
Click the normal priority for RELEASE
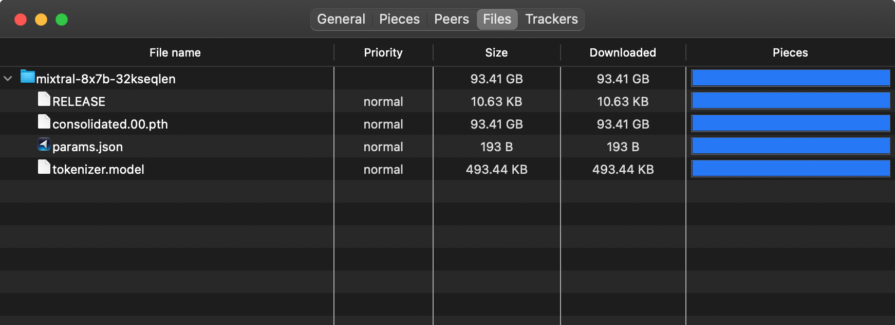click(383, 102)
